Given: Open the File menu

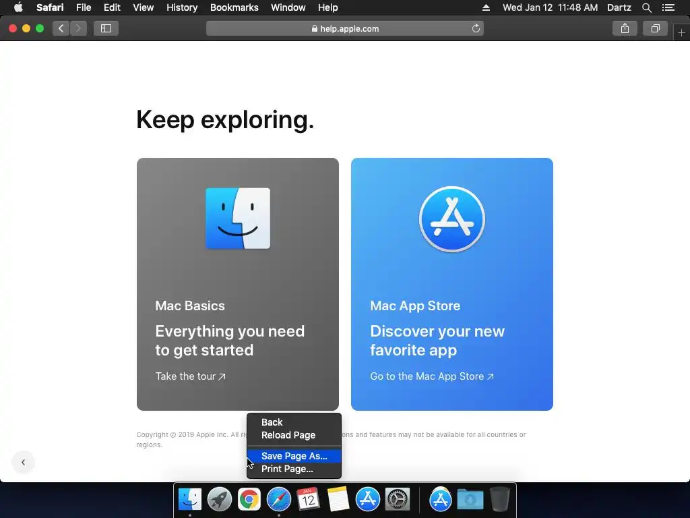Looking at the screenshot, I should click(83, 7).
